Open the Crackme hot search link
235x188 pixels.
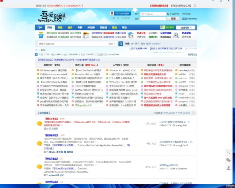click(x=156, y=44)
